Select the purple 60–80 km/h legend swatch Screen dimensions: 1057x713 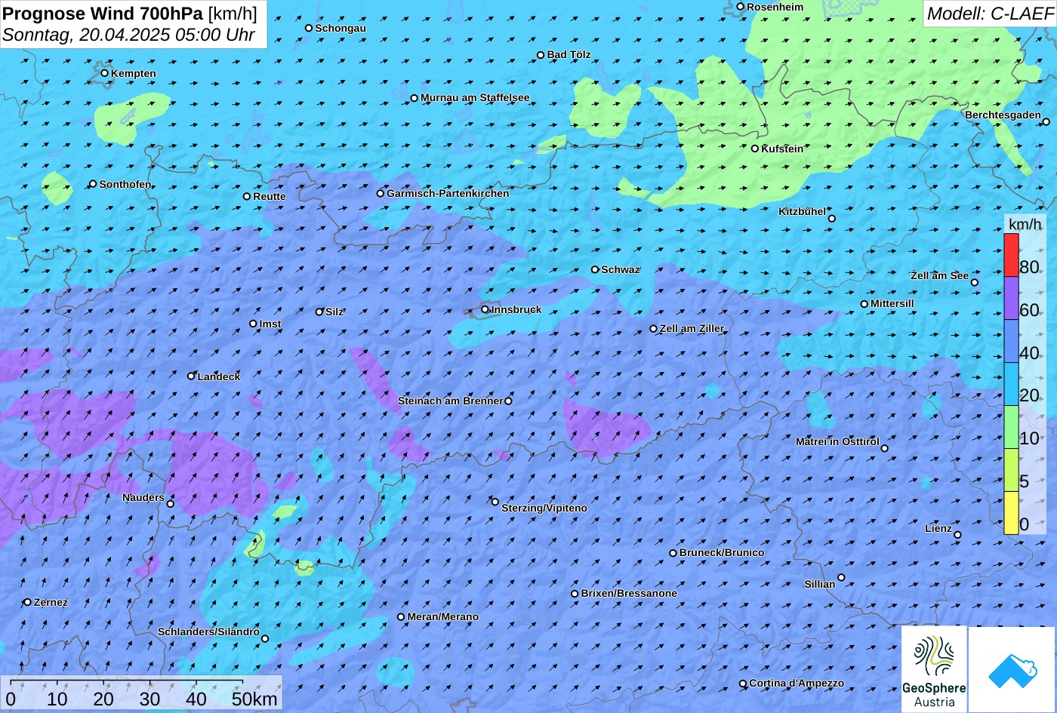(1011, 298)
